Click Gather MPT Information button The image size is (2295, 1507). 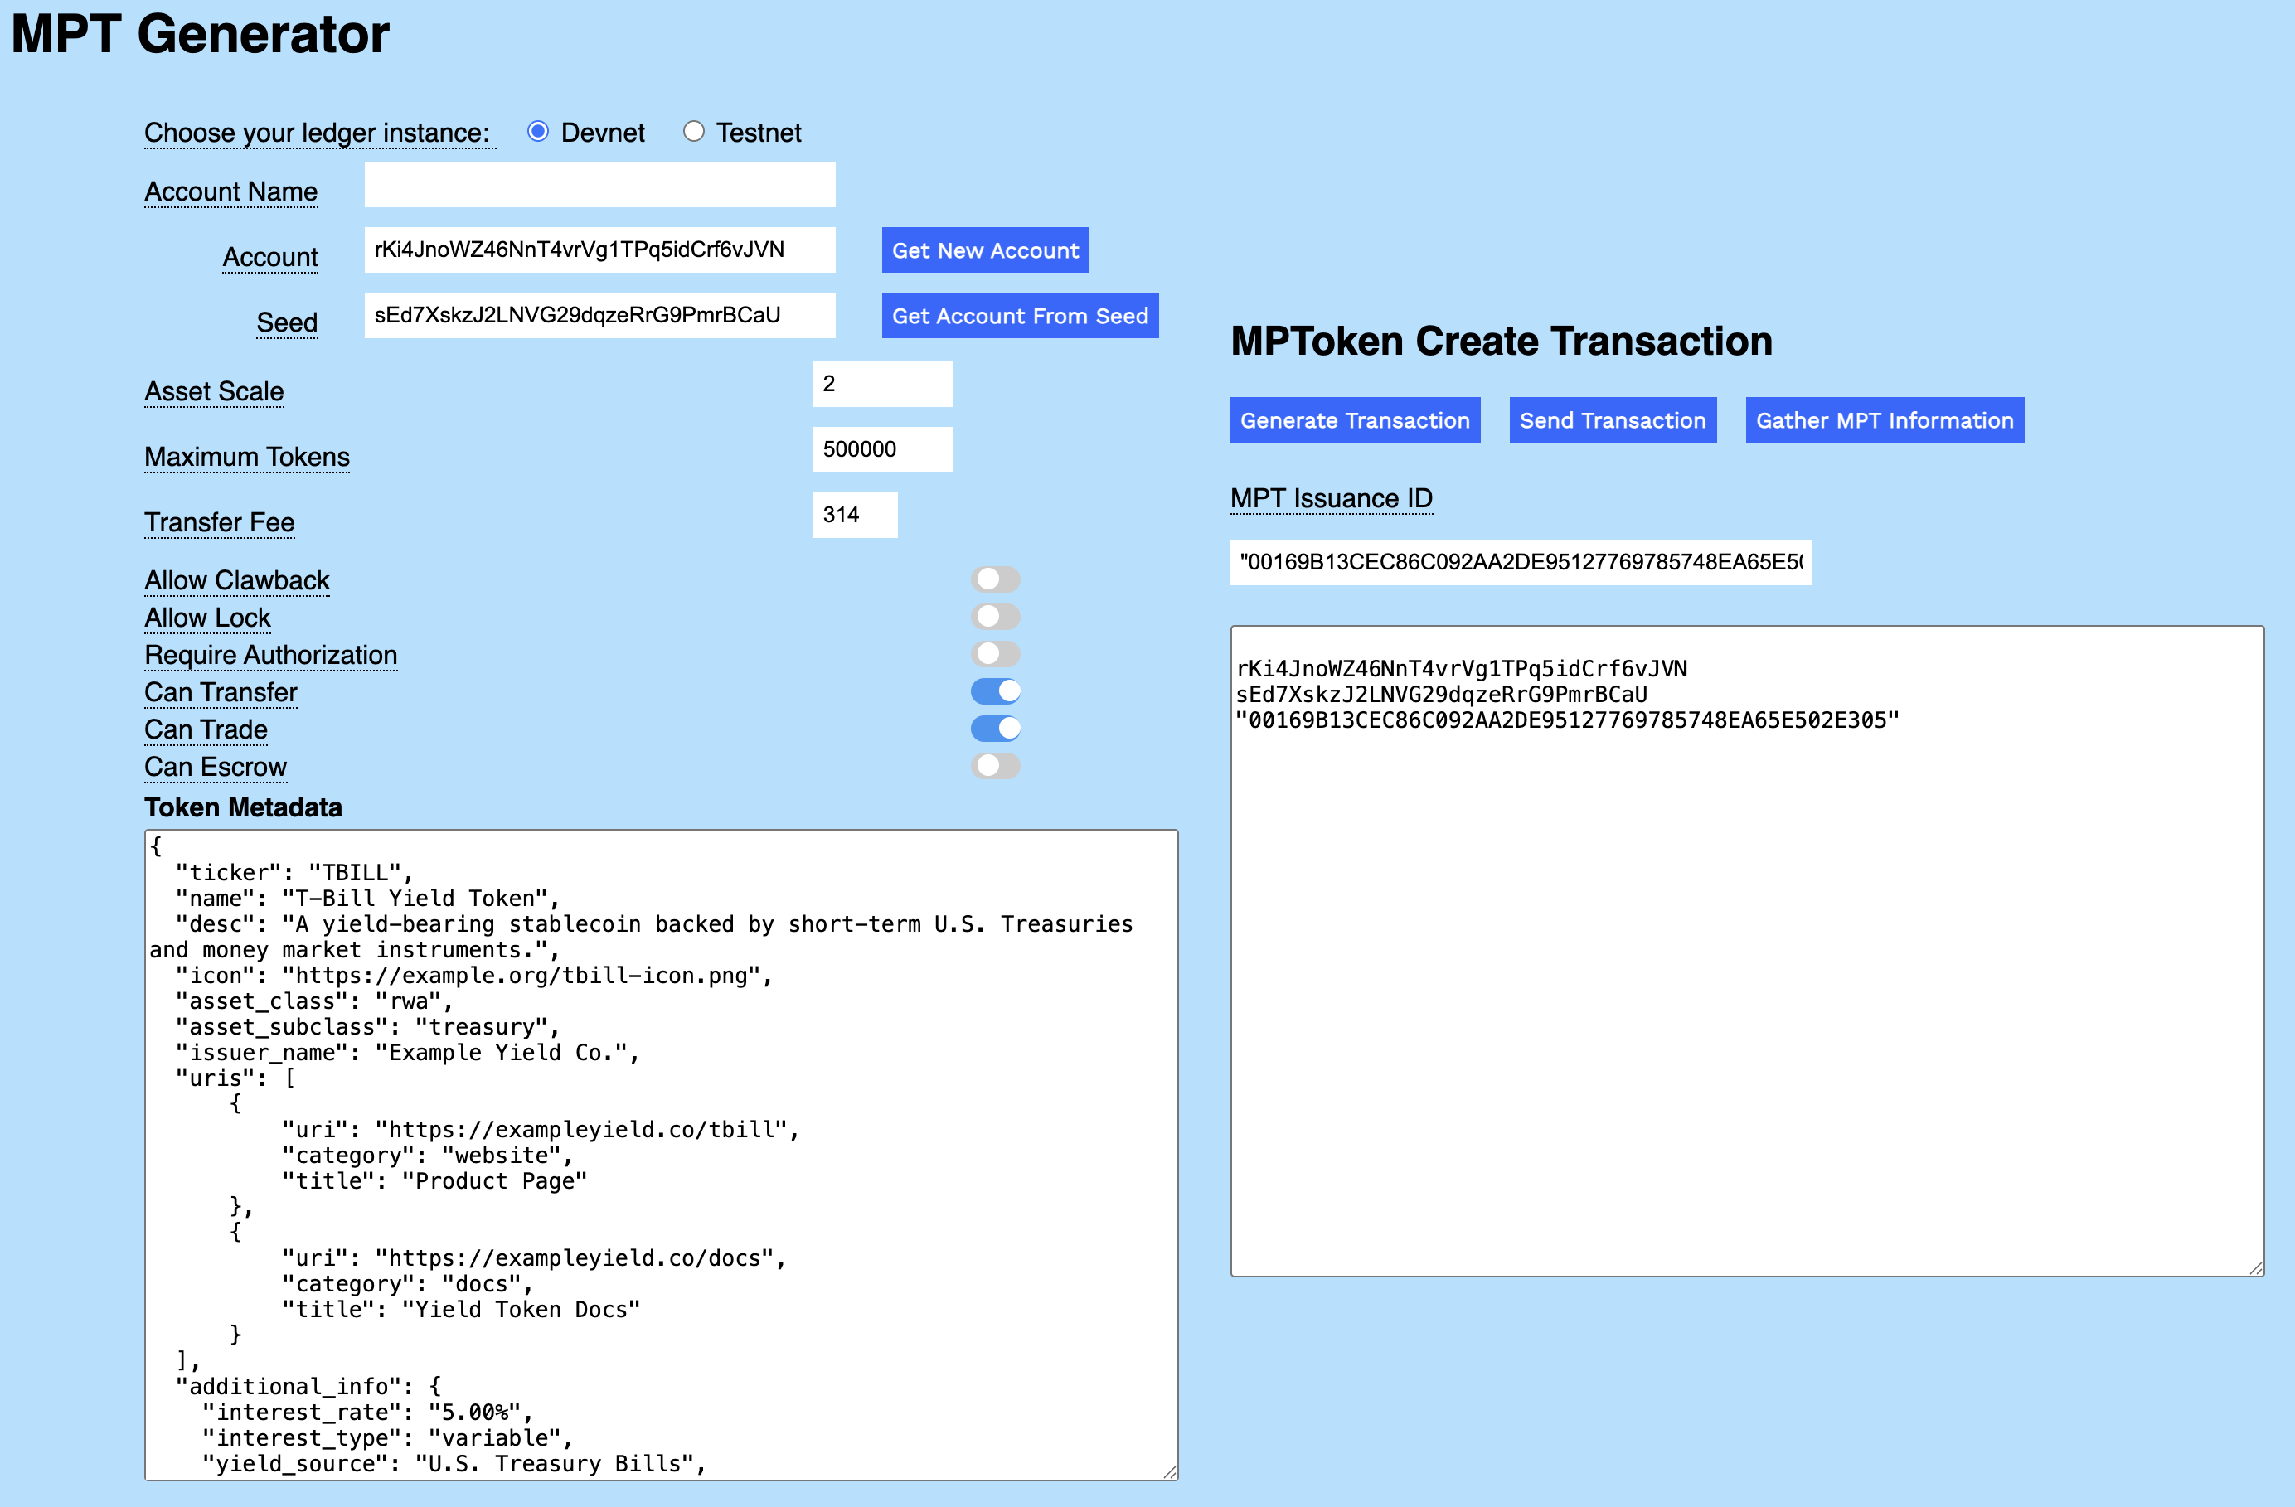coord(1883,420)
